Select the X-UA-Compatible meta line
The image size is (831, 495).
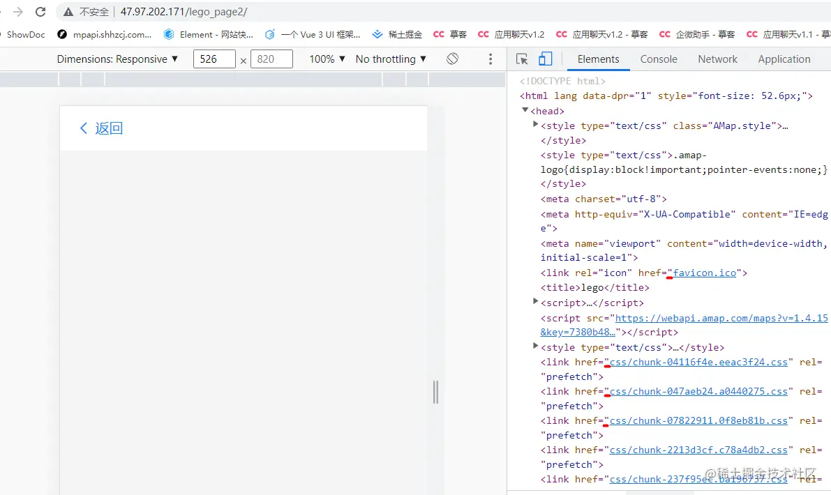coord(684,221)
